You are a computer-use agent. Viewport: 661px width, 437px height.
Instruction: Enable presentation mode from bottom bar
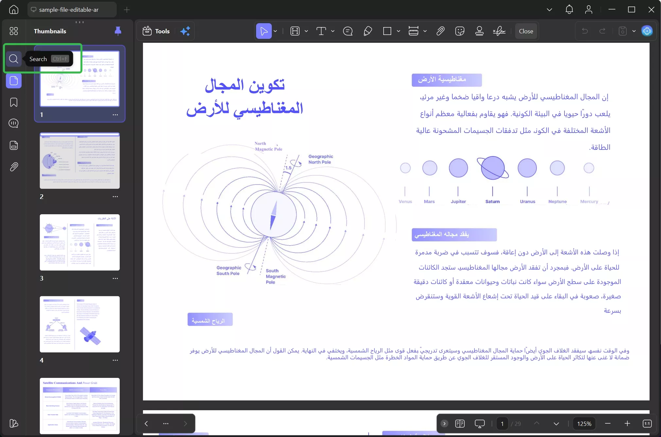479,423
